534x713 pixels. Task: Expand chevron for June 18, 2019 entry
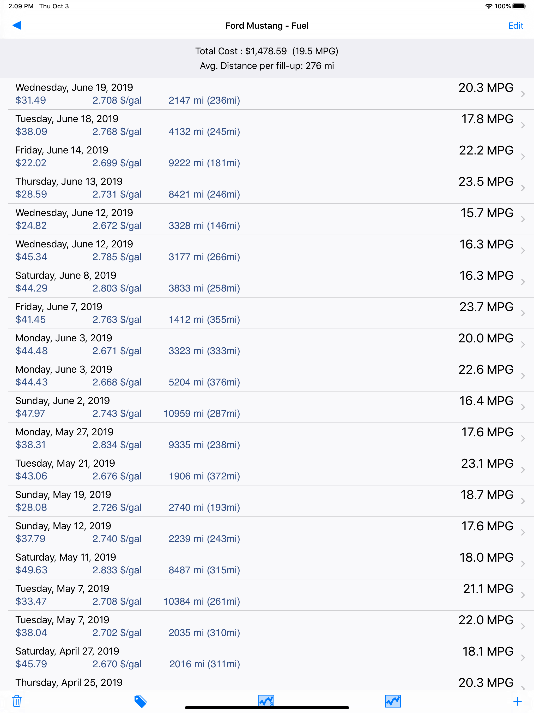523,125
